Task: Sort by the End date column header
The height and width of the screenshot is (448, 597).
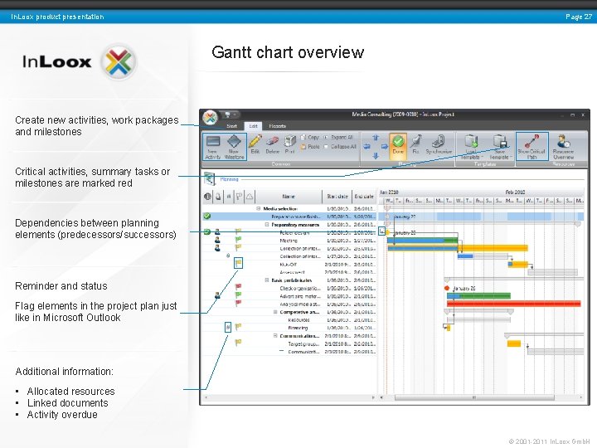Action: point(364,197)
